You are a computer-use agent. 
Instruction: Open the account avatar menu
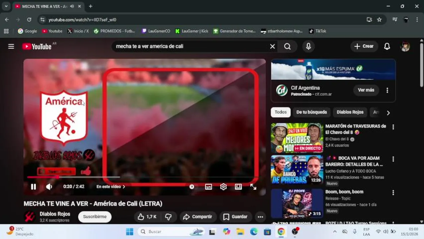[405, 46]
